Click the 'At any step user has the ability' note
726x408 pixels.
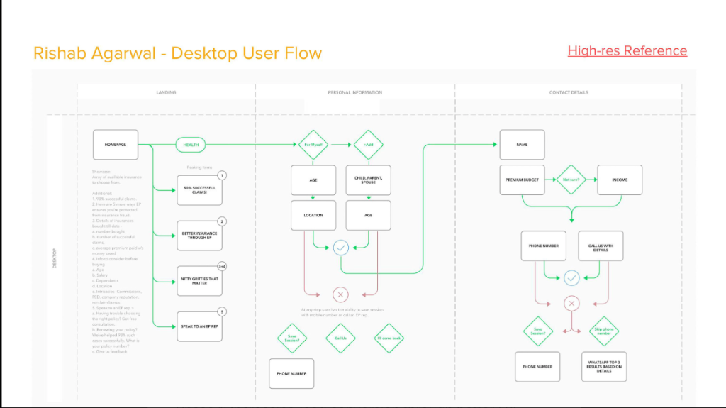click(x=342, y=312)
